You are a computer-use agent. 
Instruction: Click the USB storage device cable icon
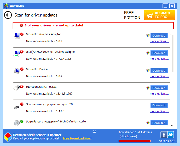point(17,107)
